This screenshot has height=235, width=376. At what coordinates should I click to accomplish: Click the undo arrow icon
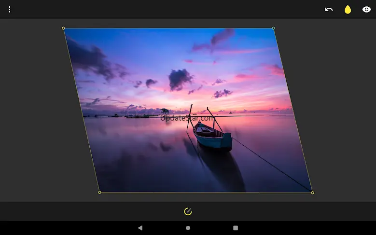[329, 10]
